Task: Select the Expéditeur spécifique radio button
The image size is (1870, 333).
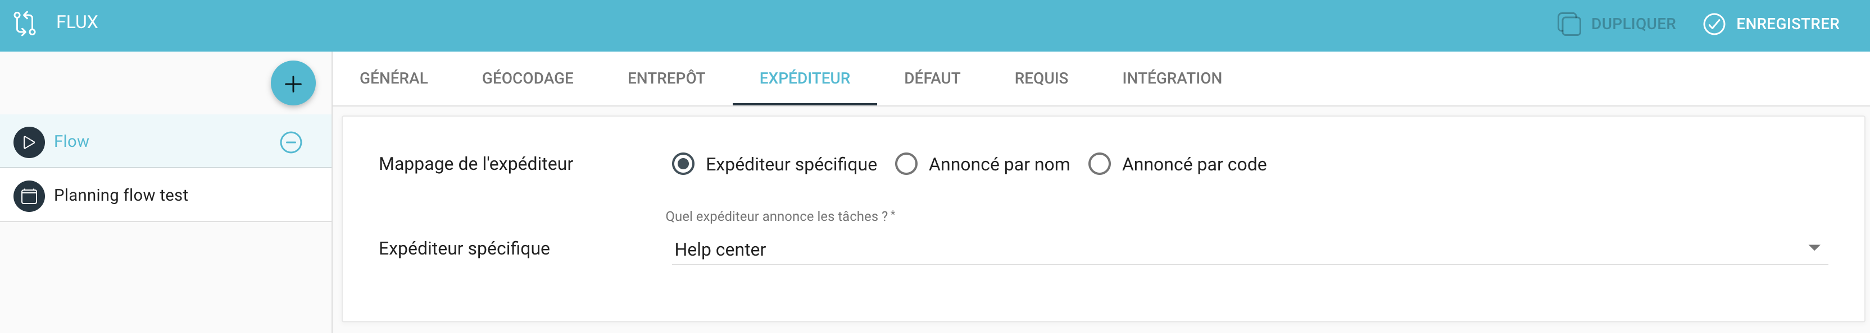Action: point(683,164)
